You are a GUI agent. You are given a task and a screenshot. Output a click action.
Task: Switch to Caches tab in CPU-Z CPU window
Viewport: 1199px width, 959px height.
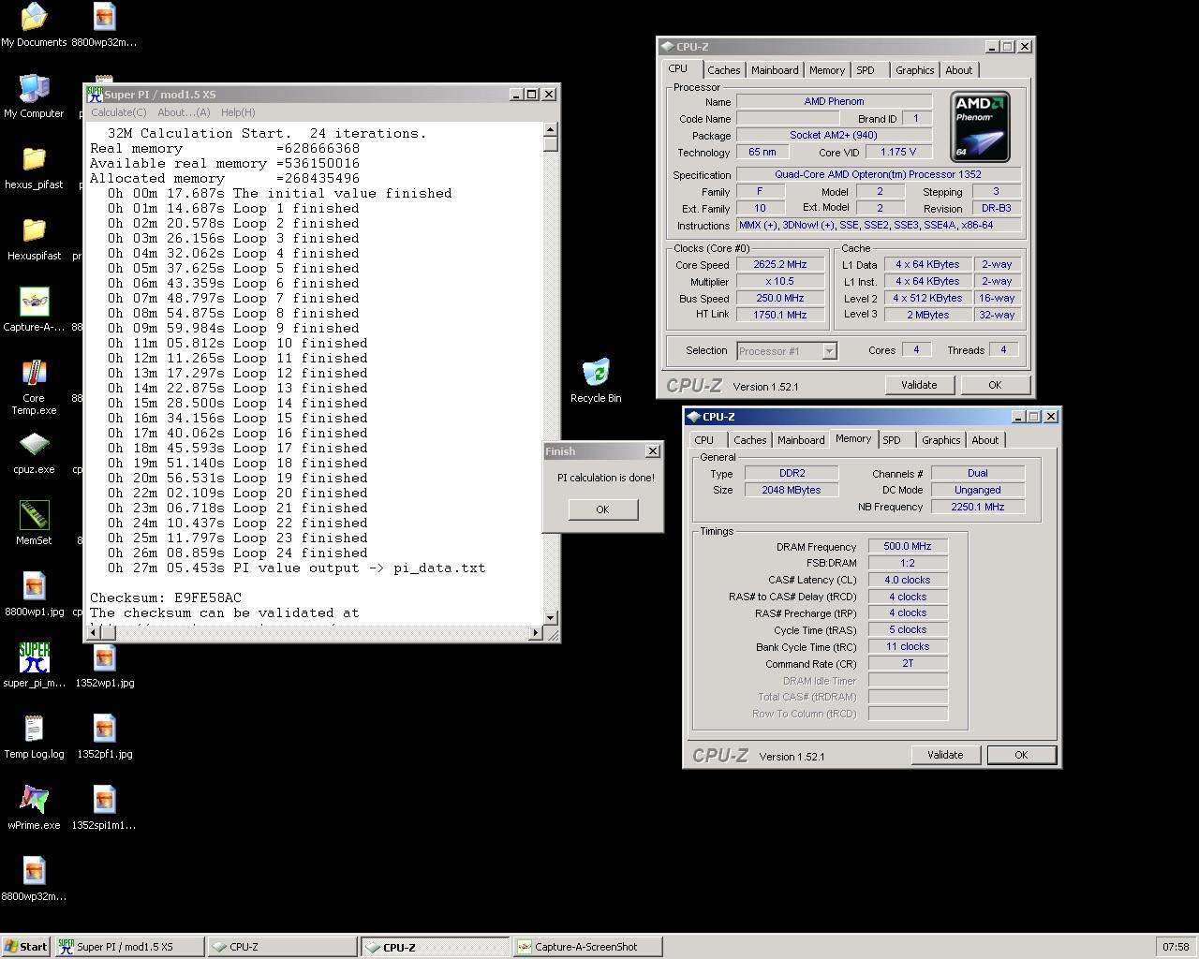point(723,70)
